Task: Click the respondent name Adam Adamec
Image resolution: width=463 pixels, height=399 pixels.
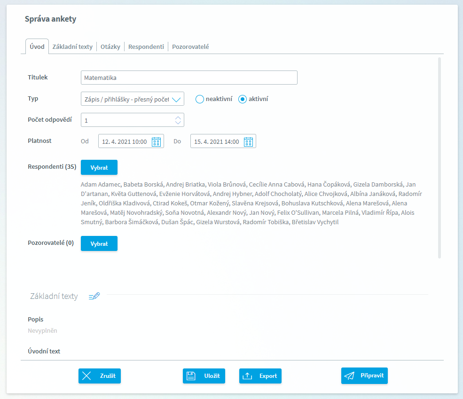Action: (101, 184)
